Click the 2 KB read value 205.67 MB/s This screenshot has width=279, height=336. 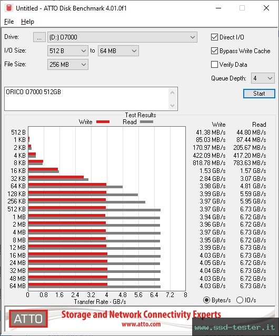250,148
